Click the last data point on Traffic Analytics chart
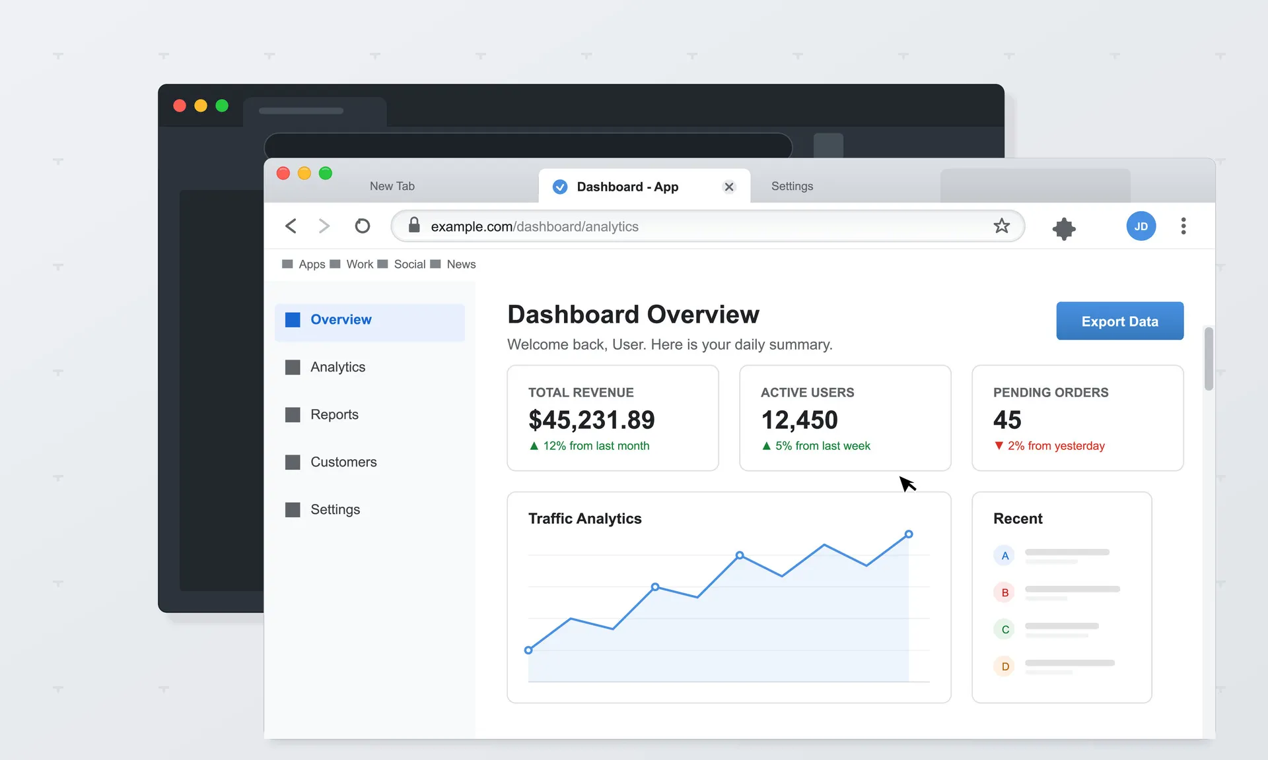This screenshot has height=760, width=1268. 909,534
